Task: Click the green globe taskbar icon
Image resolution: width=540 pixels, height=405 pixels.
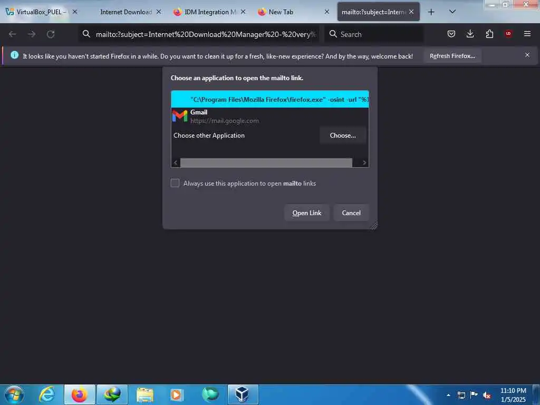Action: pyautogui.click(x=210, y=394)
